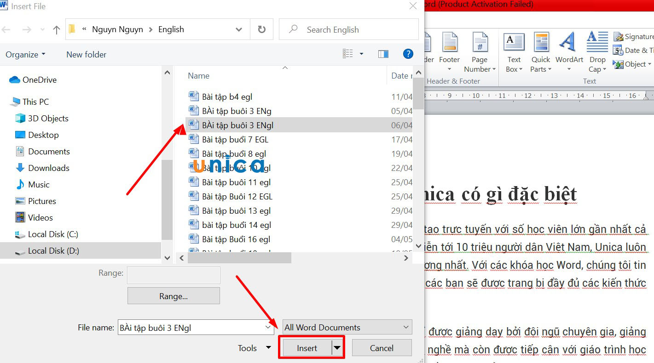The height and width of the screenshot is (363, 654).
Task: Refresh the English folder listing
Action: pos(262,29)
